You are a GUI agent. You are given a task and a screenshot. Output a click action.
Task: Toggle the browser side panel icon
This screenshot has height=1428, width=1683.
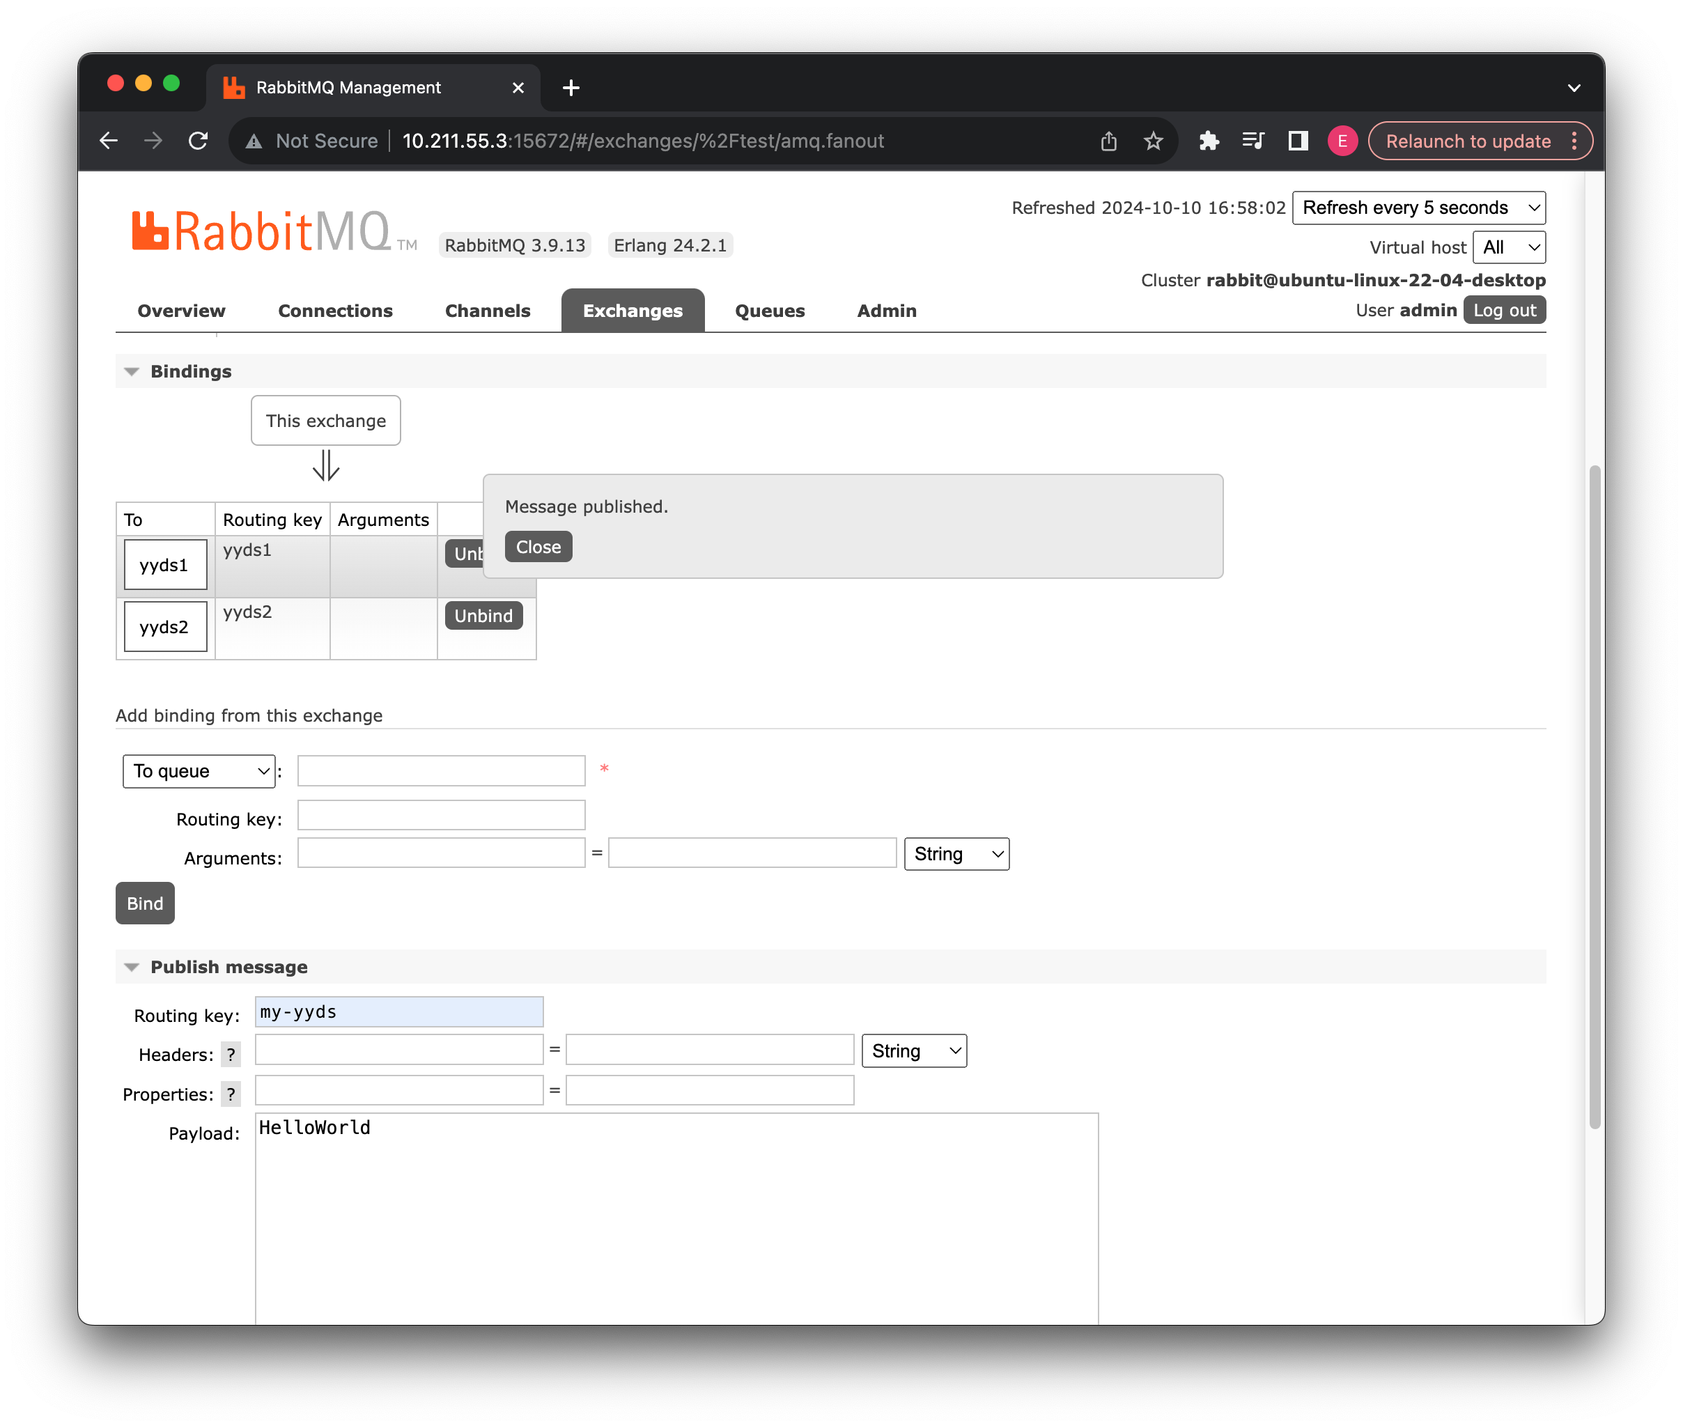click(x=1298, y=141)
